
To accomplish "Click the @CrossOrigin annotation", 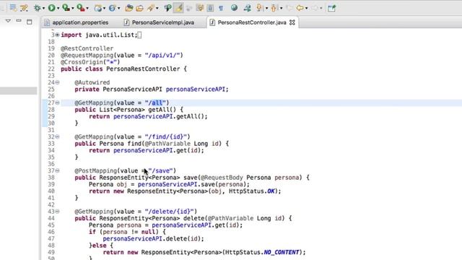I will click(90, 62).
